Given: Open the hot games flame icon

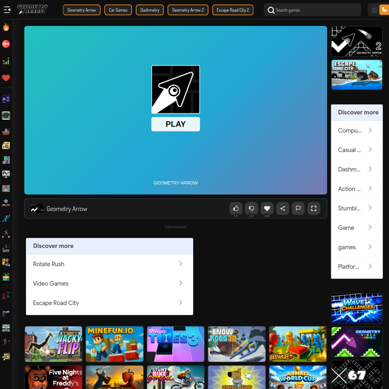Looking at the screenshot, I should pos(6,27).
